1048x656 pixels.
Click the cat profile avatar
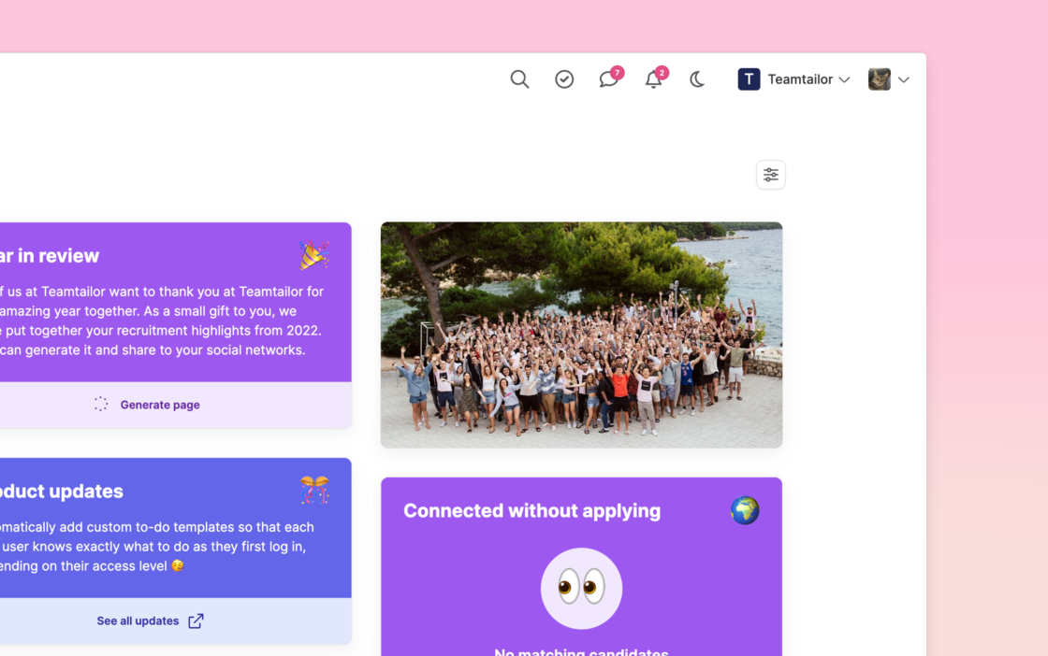point(879,79)
